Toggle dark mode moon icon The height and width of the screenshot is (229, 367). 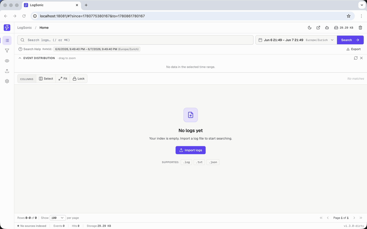(x=309, y=27)
